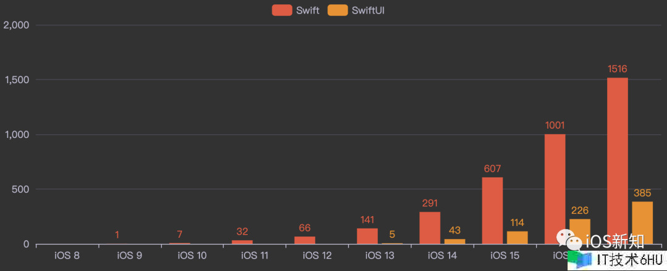Click the orange SwiftUI bar labeled 43
Screen dimensions: 667x271
[x=455, y=241]
